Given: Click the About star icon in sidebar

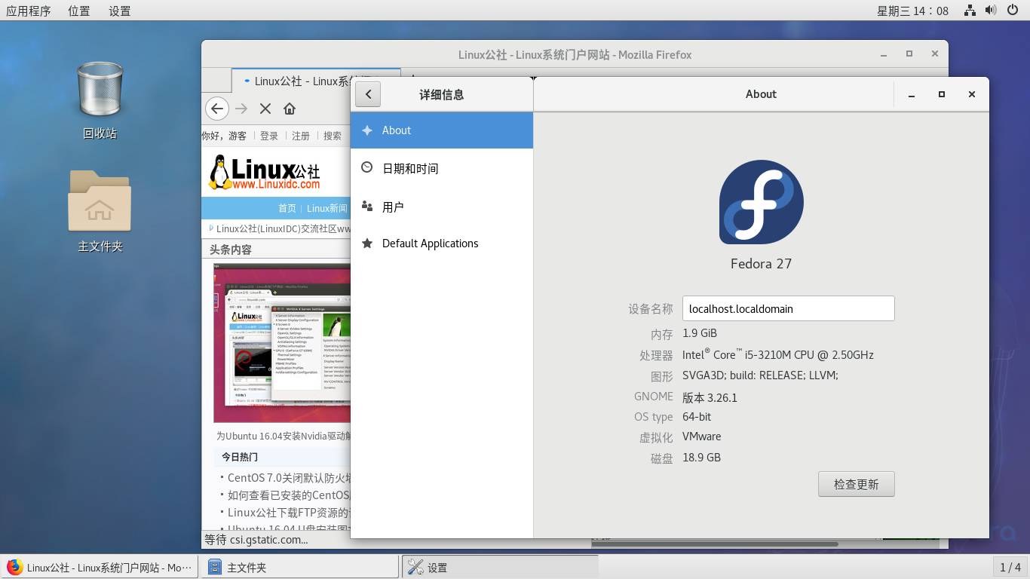Looking at the screenshot, I should pyautogui.click(x=367, y=130).
